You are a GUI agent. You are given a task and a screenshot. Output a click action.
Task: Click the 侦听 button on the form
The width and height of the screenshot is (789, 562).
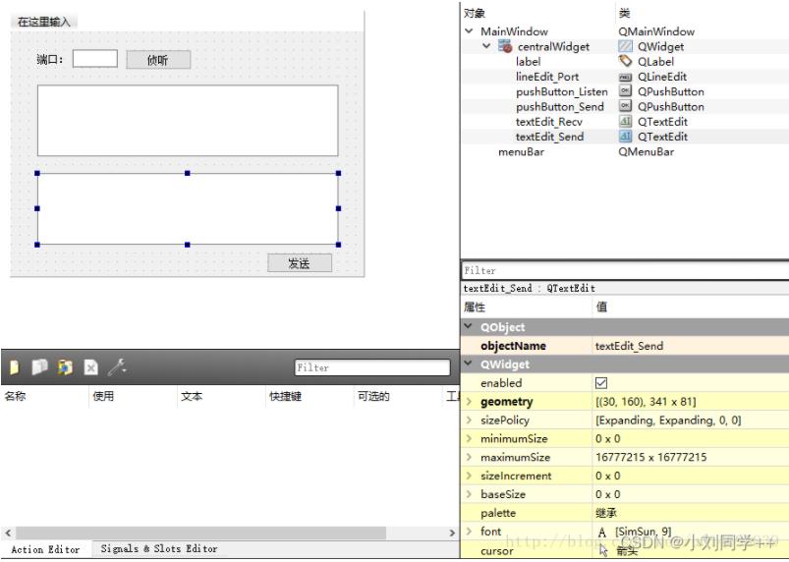click(x=158, y=60)
